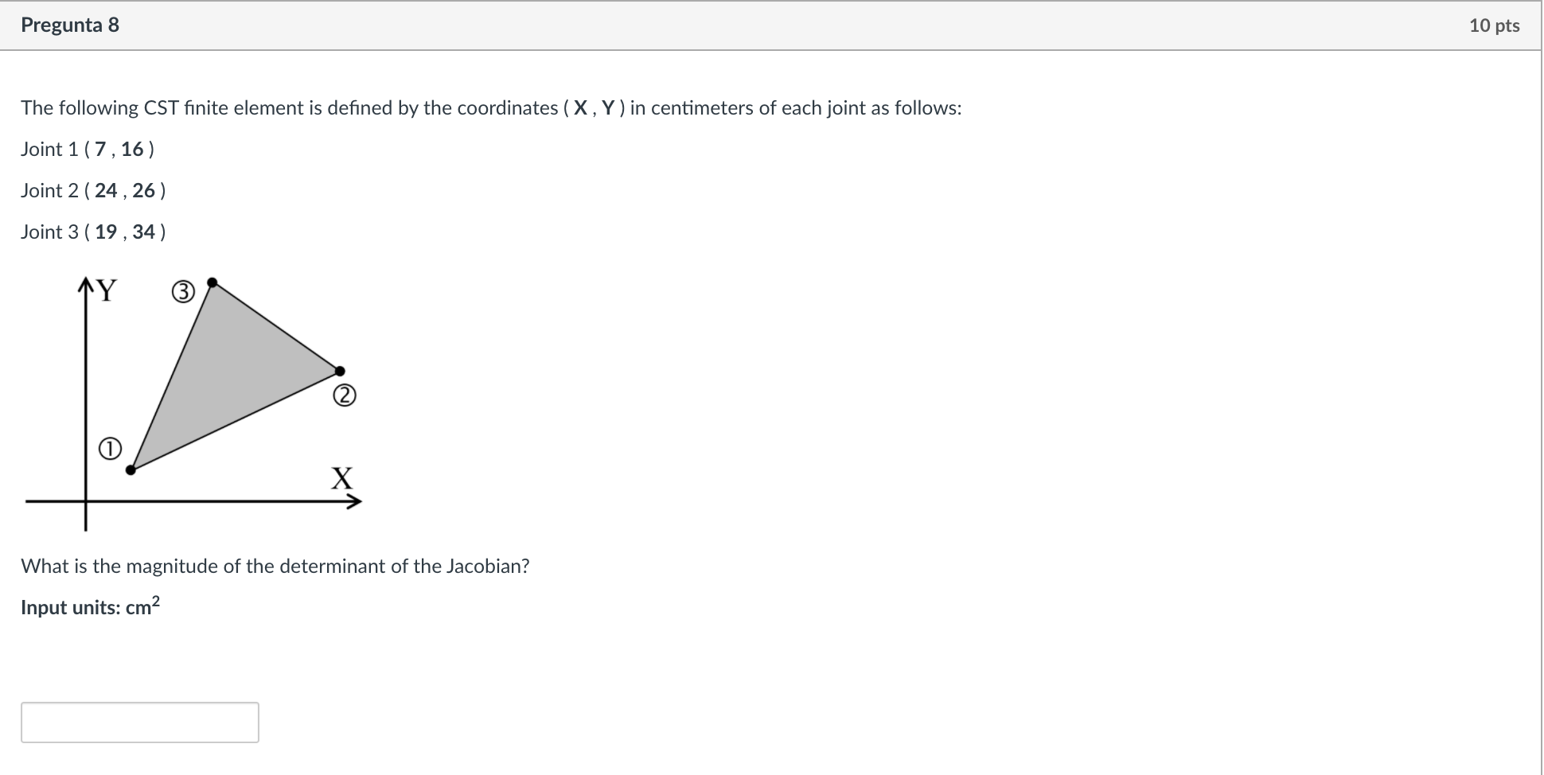Click the X axis label
This screenshot has width=1544, height=775.
pyautogui.click(x=341, y=478)
